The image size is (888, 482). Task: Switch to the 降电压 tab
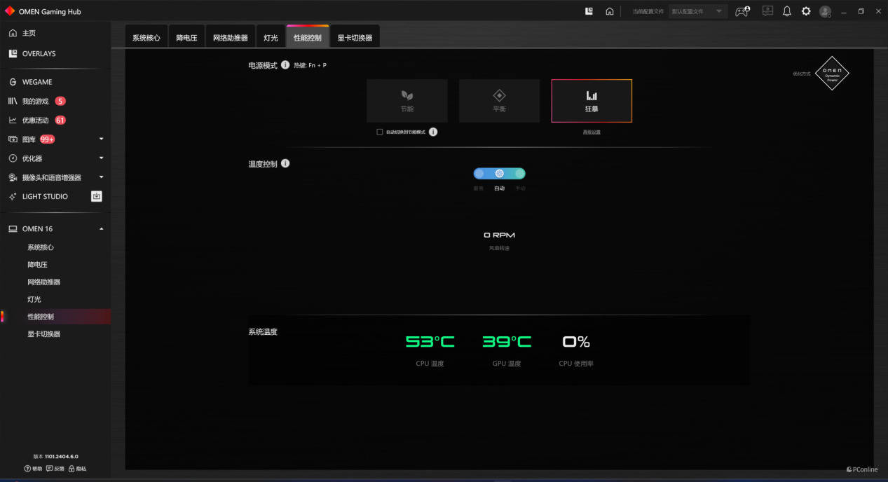[x=186, y=38]
